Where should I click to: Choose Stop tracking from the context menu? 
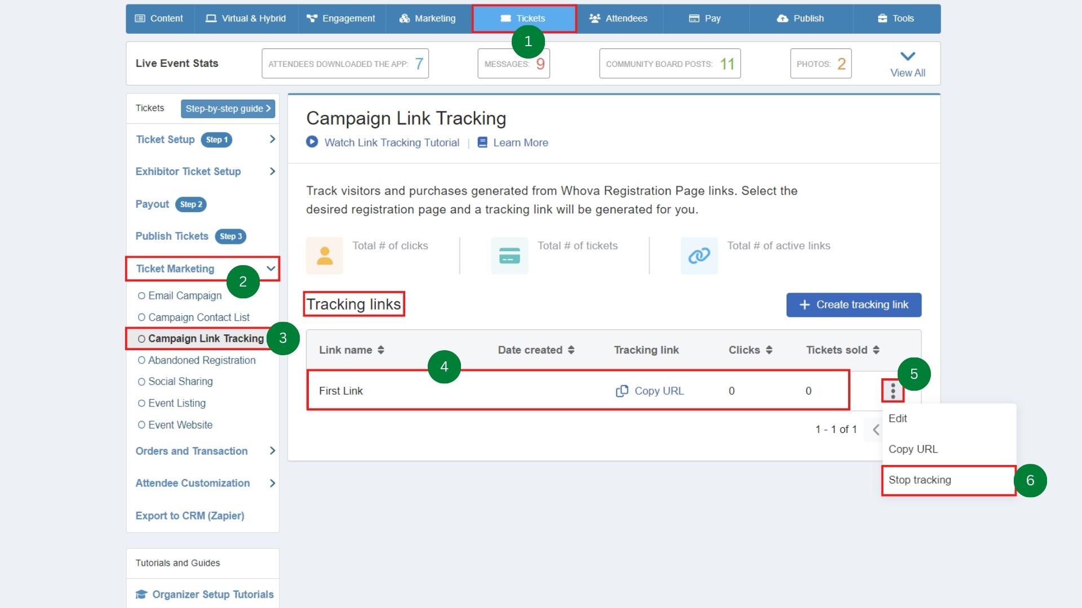pos(919,480)
